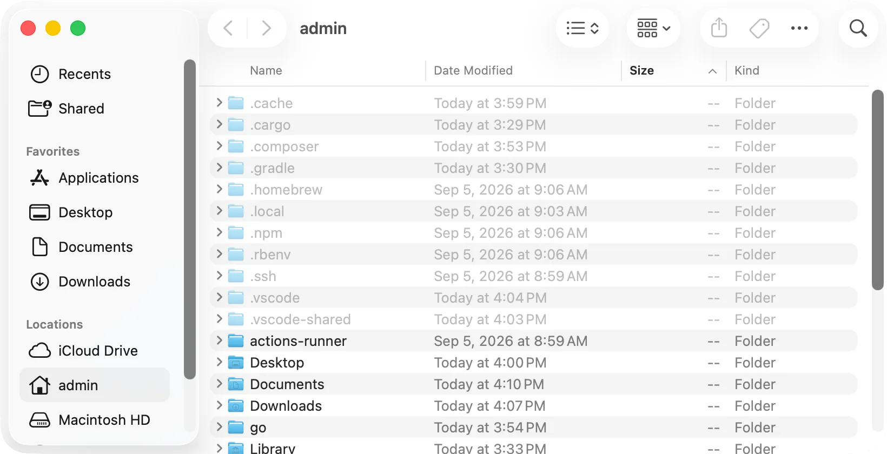Image resolution: width=887 pixels, height=454 pixels.
Task: Select iCloud Drive in the sidebar
Action: click(x=95, y=351)
